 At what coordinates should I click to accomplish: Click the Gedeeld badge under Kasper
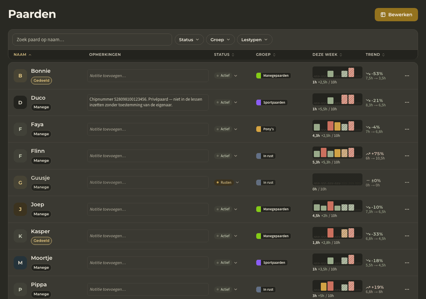pos(41,241)
